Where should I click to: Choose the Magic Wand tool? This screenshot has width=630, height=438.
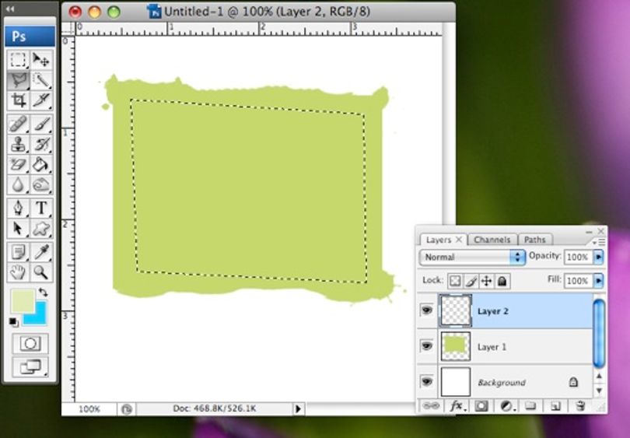coord(41,79)
